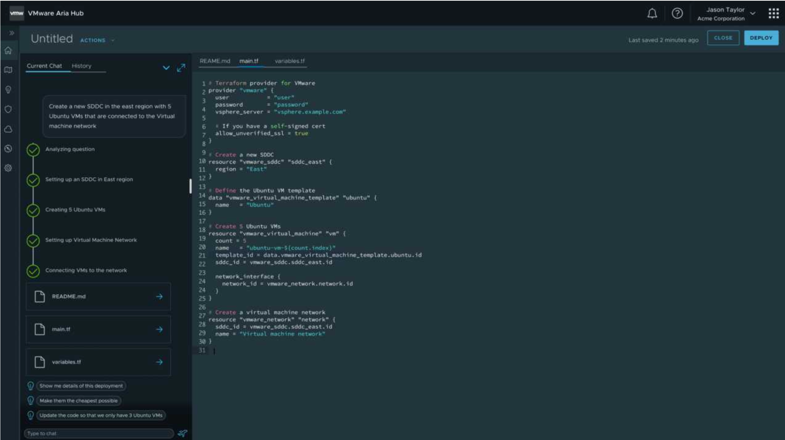Open the variables.tf file card
This screenshot has width=785, height=440.
coord(98,362)
